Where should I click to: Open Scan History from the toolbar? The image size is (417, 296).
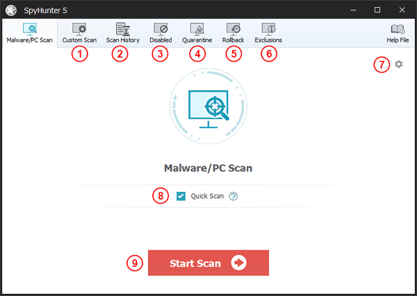(x=122, y=33)
